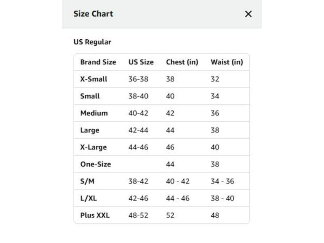
Task: Click the 40 - 42 chest value
Action: coord(177,181)
